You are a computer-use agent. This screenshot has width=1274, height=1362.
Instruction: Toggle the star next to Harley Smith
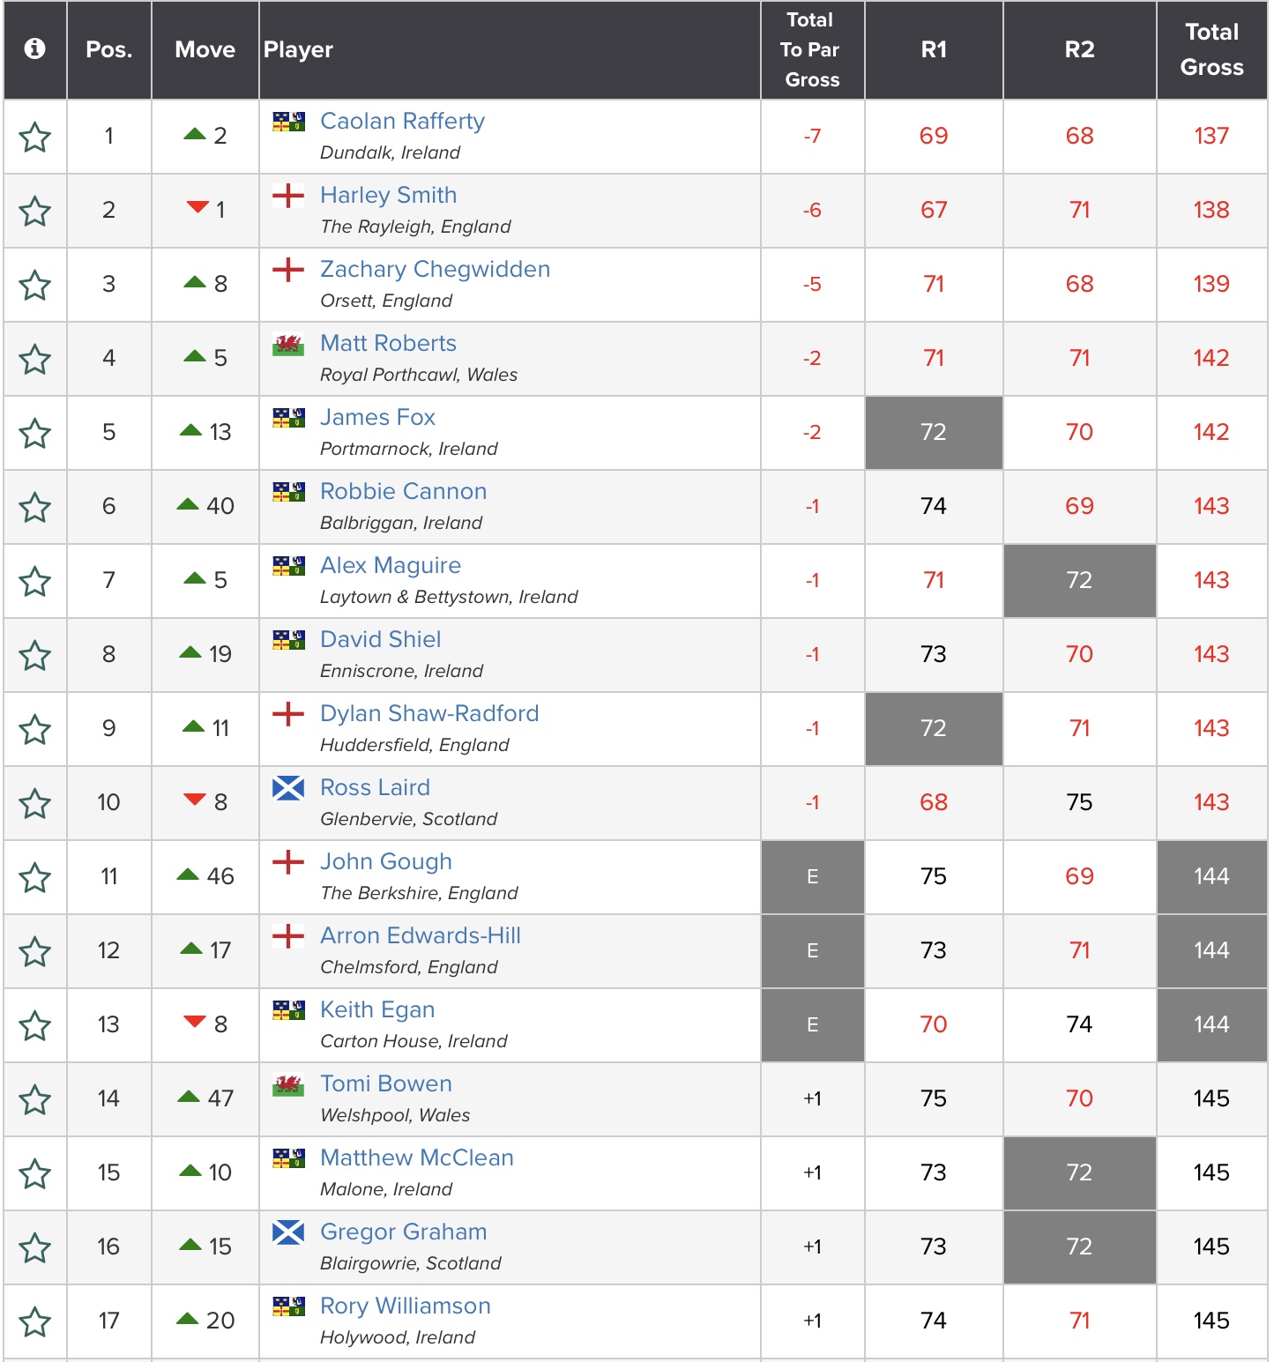(35, 212)
